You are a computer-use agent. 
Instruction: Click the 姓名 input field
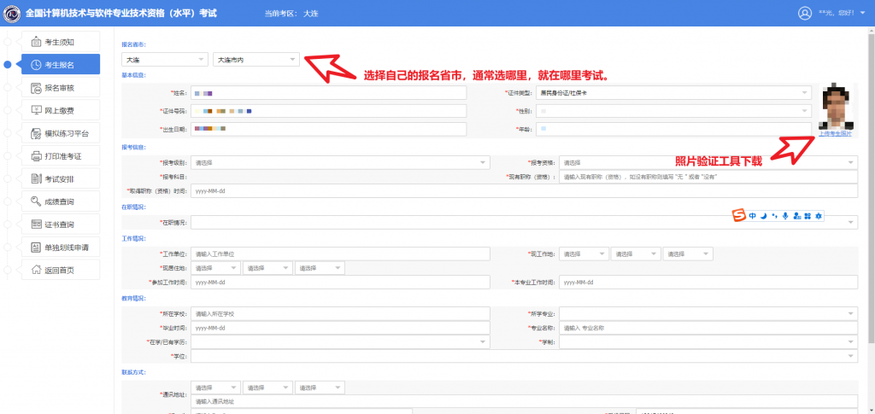[x=328, y=92]
